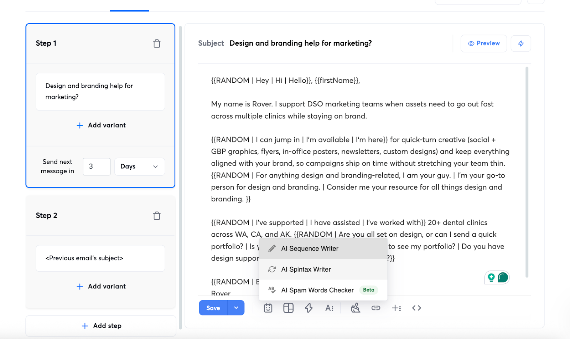
Task: Delete Step 2 using its trash icon
Action: [x=157, y=215]
